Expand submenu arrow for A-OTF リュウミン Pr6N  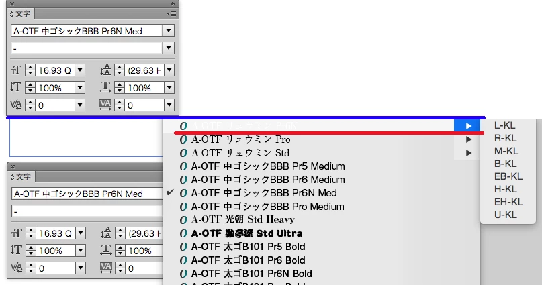coord(468,126)
